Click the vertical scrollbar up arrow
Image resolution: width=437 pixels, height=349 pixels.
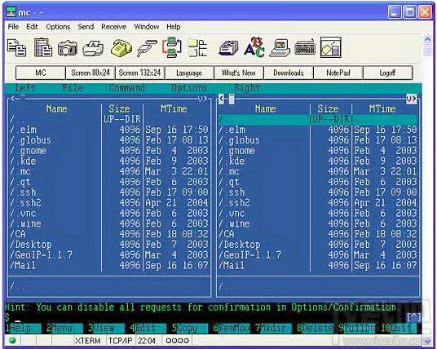tap(427, 39)
